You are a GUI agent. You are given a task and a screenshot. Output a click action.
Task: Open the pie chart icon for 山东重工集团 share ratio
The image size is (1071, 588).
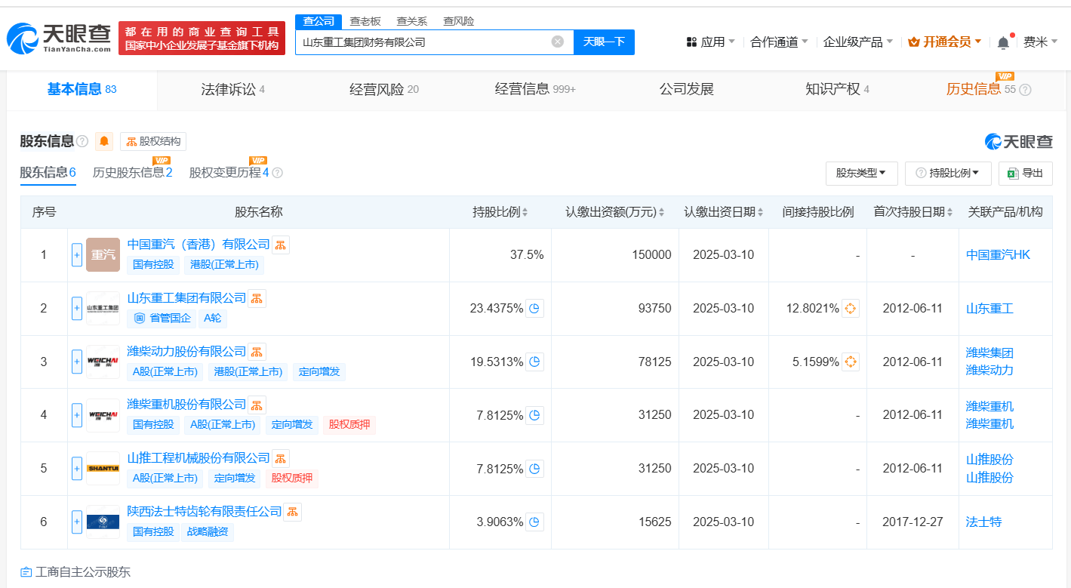[534, 308]
